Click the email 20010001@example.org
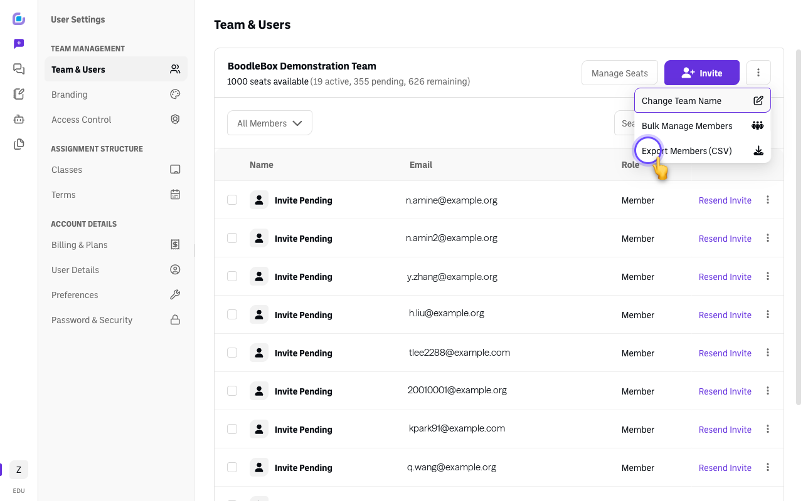This screenshot has width=803, height=501. 457,390
